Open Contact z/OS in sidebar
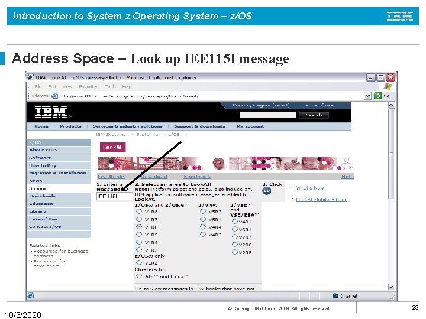This screenshot has width=426, height=319. (59, 226)
